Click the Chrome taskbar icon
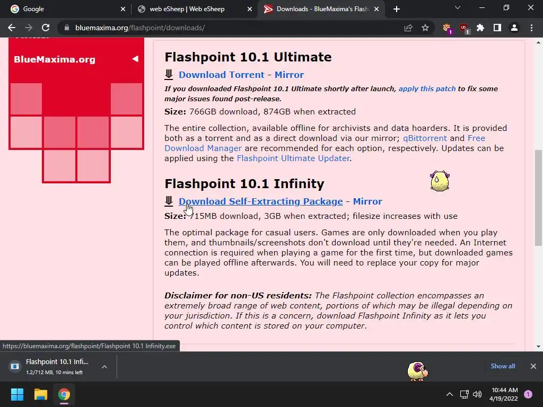The width and height of the screenshot is (543, 407). tap(64, 394)
